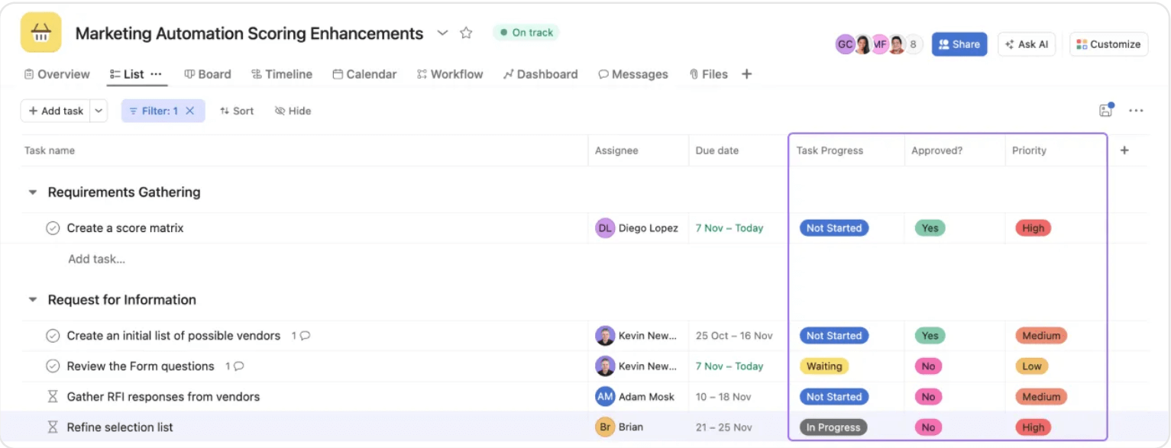Click the 'Add task...' input row
1171x448 pixels.
tap(96, 259)
